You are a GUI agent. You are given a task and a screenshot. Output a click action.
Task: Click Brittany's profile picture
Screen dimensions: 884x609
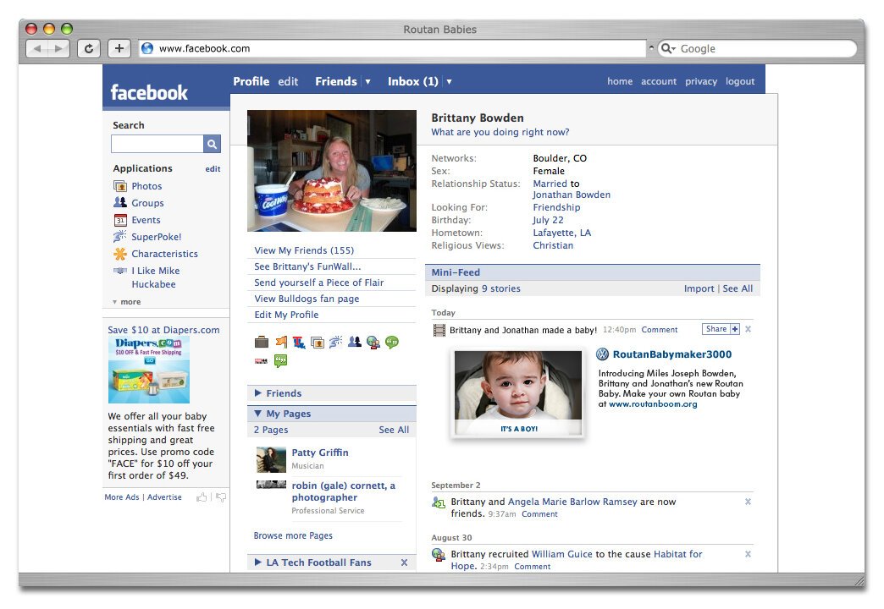(332, 171)
